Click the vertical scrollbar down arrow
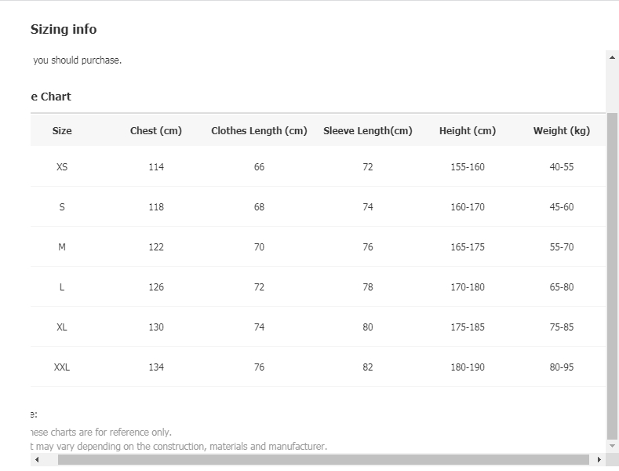This screenshot has width=619, height=471. 613,447
